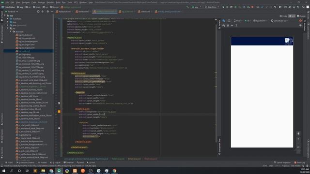
Task: Hide the Project panel with minus icon
Action: click(x=52, y=12)
